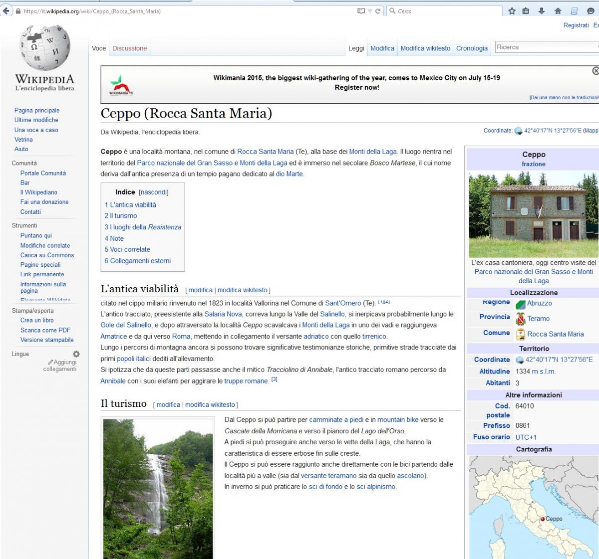Follow the mountain bike link
Image resolution: width=599 pixels, height=559 pixels.
coord(398,420)
